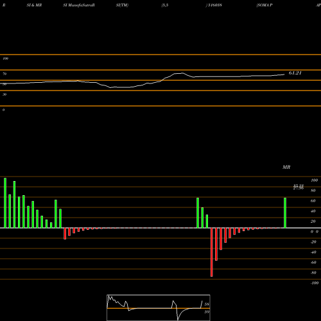Click the RSI value label 61.21
Image resolution: width=321 pixels, height=321 pixels.
coord(295,73)
